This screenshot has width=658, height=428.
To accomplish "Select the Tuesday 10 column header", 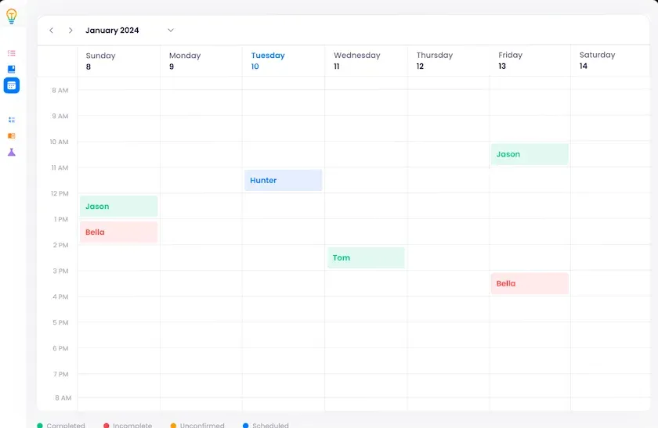I will 284,61.
